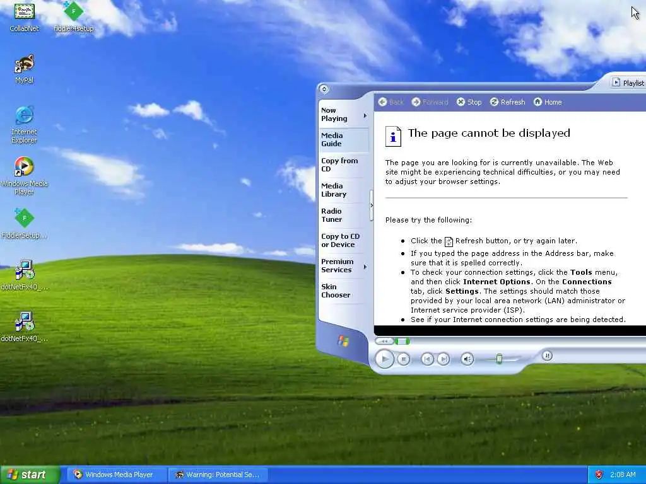Open the Media Guide tab
646x484 pixels.
click(x=344, y=139)
